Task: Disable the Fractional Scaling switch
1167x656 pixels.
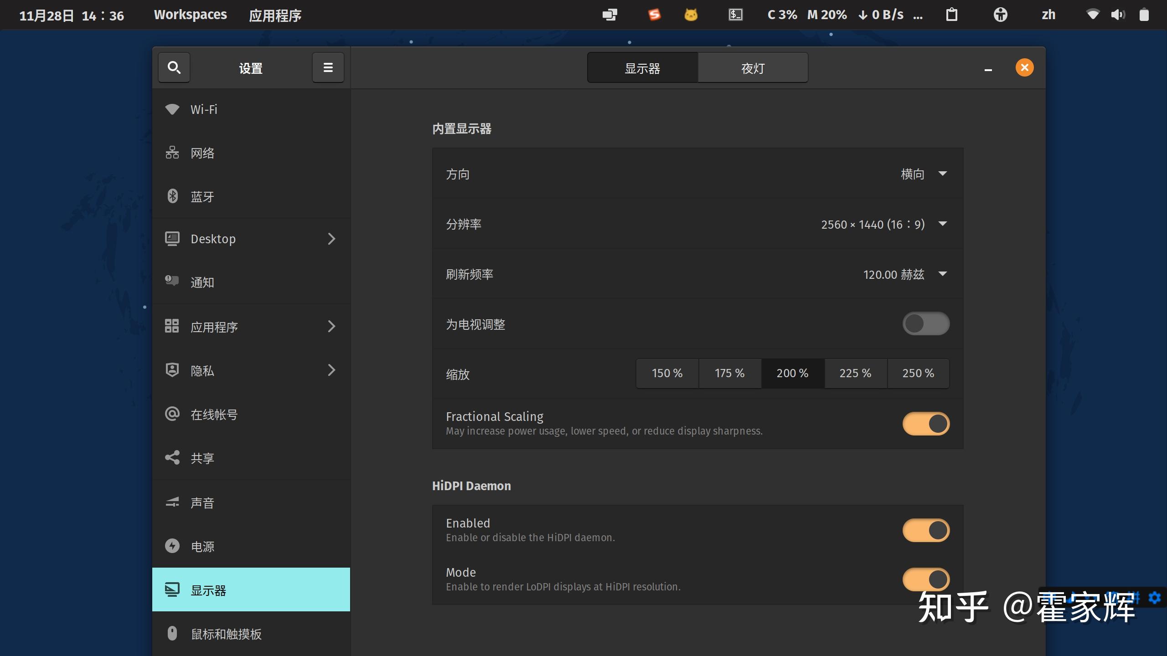Action: pos(926,424)
